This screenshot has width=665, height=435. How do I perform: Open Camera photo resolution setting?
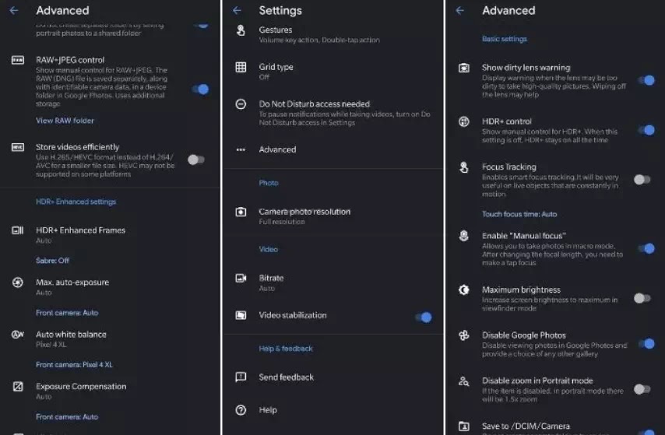333,216
